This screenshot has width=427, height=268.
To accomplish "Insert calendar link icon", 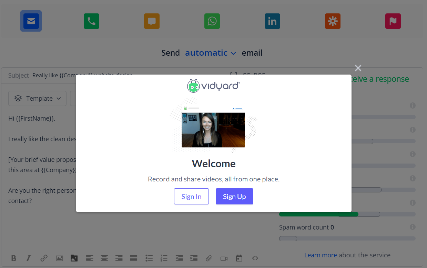I will 239,258.
